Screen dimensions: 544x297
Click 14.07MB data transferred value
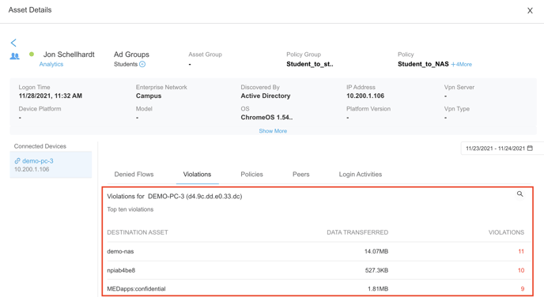tap(376, 251)
